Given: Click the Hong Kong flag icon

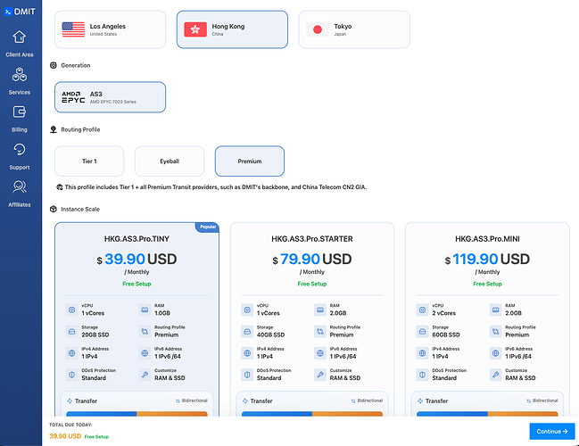Looking at the screenshot, I should click(x=195, y=29).
